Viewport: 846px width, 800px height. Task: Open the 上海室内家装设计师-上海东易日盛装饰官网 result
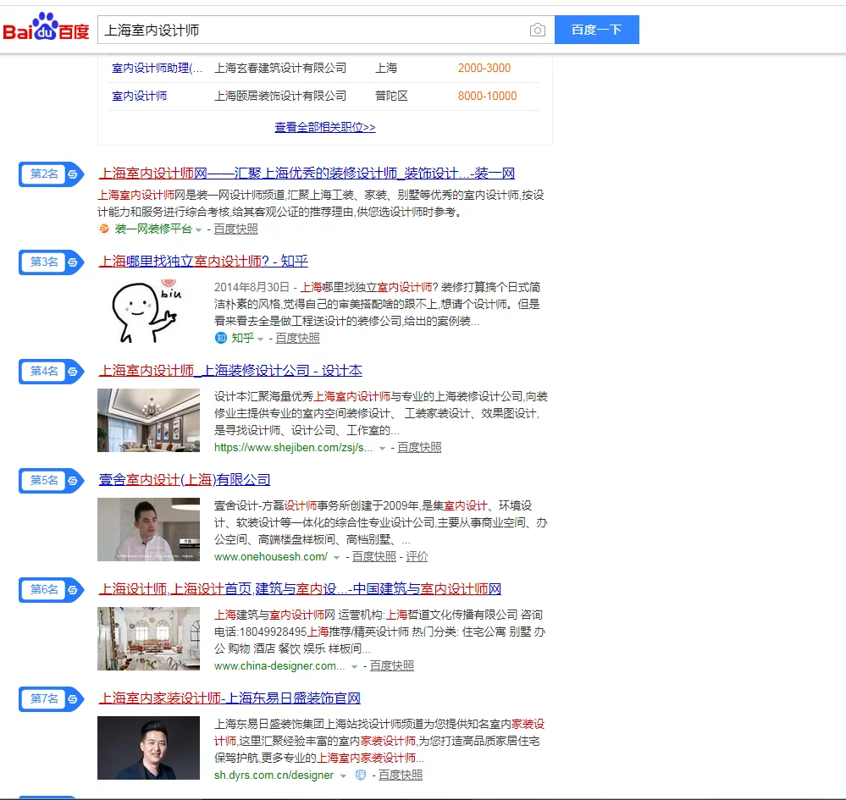coord(229,698)
